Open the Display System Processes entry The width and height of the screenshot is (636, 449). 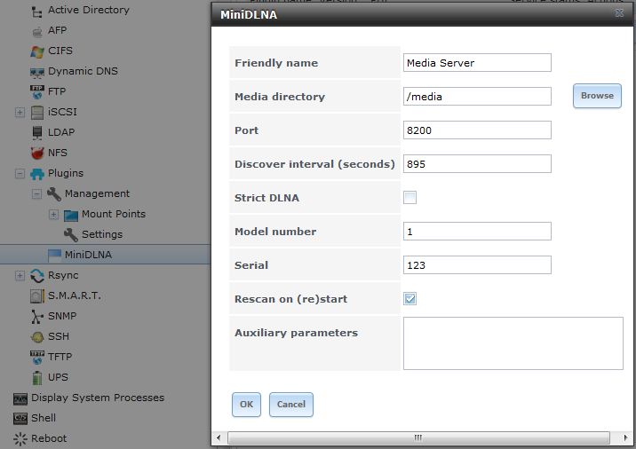(x=98, y=398)
